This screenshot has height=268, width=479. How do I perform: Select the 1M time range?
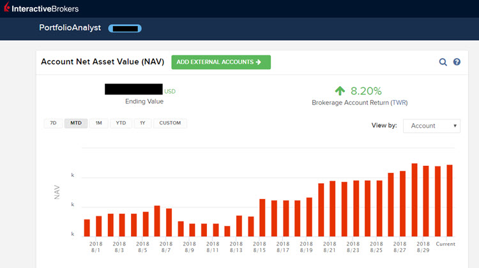point(98,123)
